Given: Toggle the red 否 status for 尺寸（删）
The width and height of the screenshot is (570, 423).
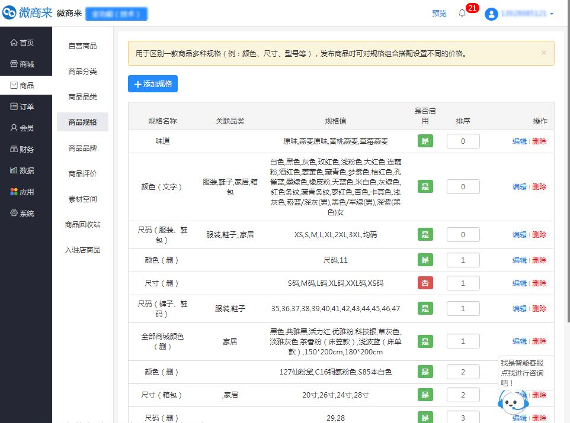Looking at the screenshot, I should point(425,283).
